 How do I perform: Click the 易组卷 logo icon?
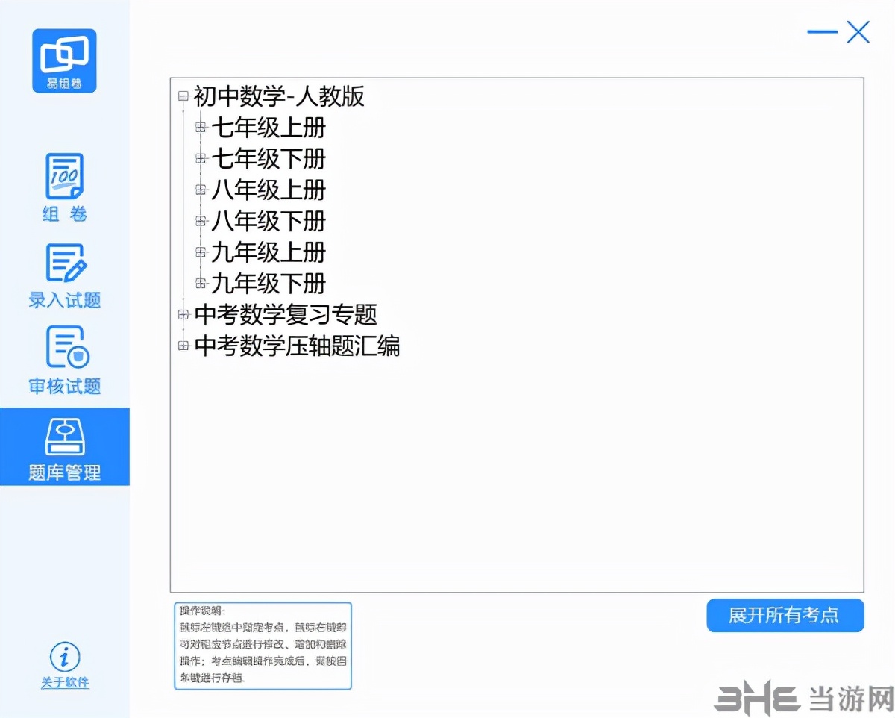(64, 60)
